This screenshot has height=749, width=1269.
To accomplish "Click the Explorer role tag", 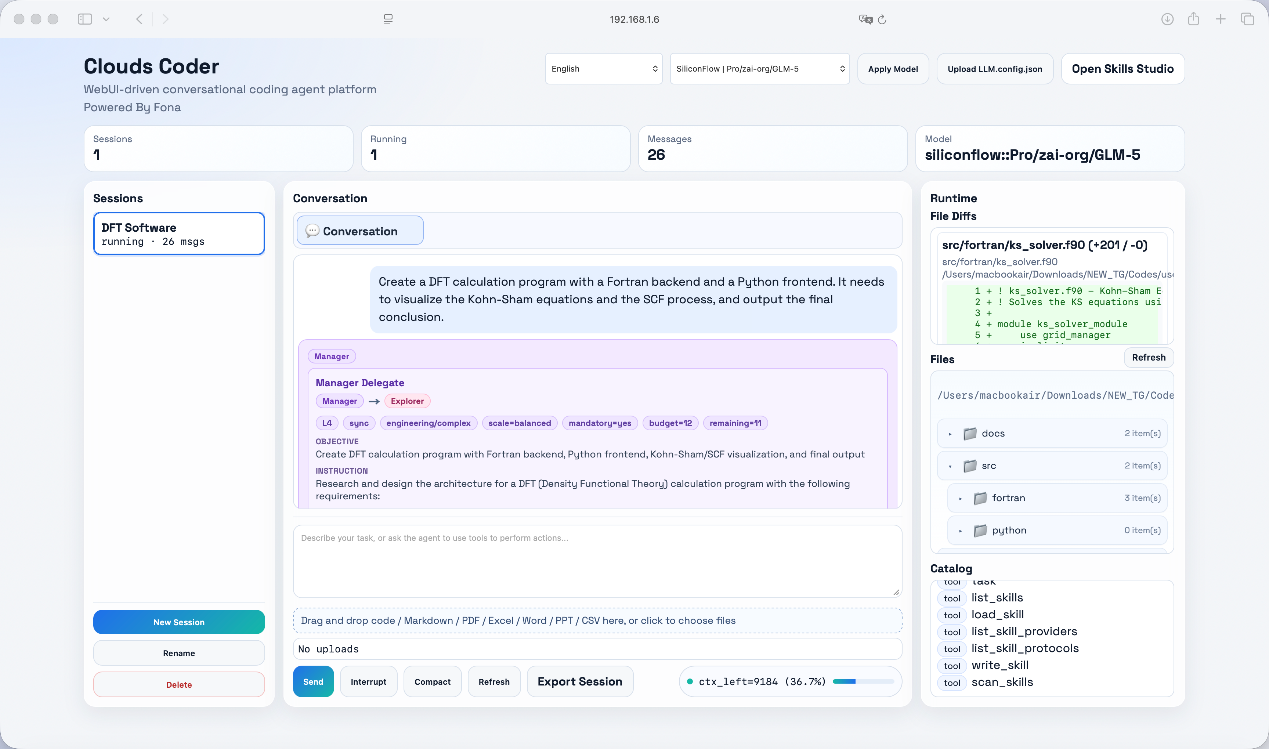I will click(x=407, y=401).
